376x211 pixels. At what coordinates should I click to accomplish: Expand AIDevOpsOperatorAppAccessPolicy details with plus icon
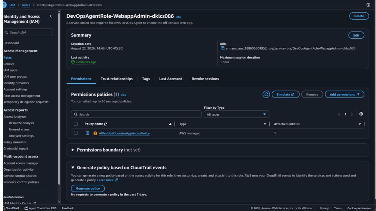[x=87, y=133]
